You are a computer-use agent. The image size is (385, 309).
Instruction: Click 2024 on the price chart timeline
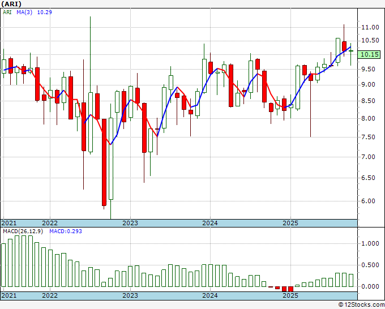click(x=210, y=223)
